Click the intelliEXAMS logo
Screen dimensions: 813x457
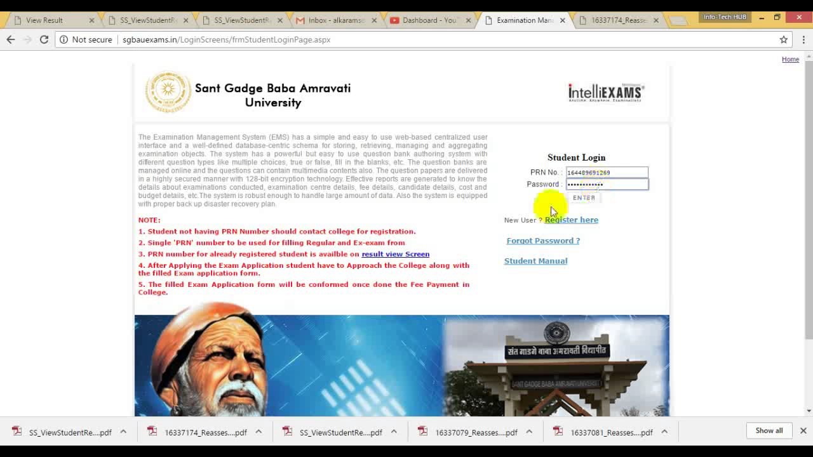point(606,93)
